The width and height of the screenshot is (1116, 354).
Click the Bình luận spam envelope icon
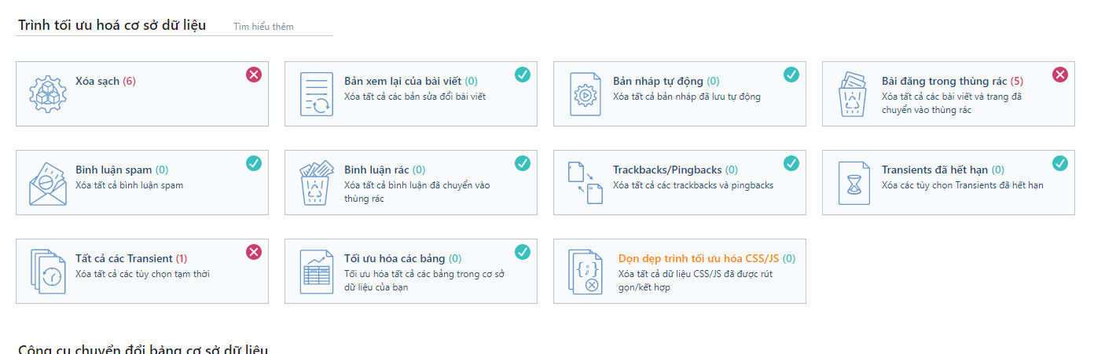pos(48,183)
